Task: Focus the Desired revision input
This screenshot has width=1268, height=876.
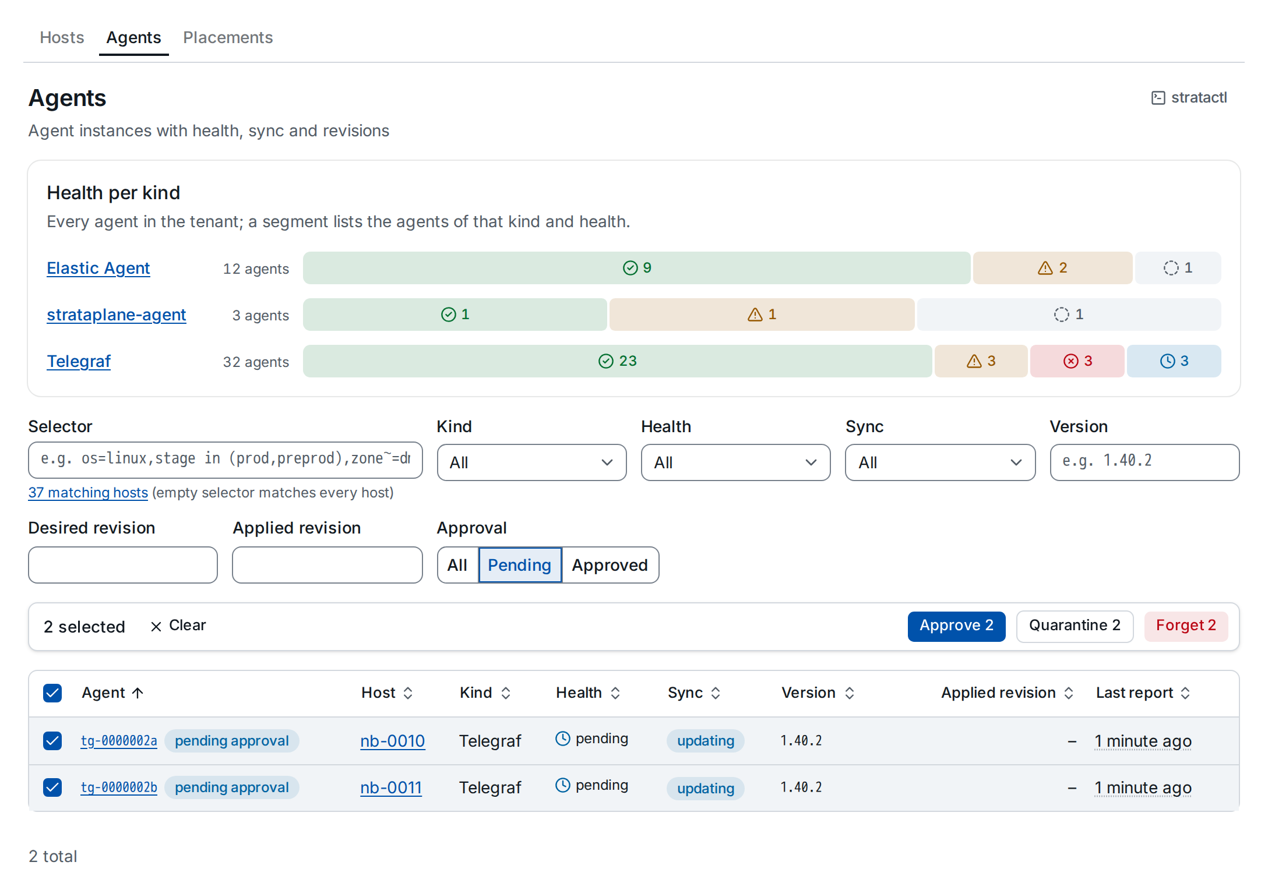Action: click(x=123, y=565)
